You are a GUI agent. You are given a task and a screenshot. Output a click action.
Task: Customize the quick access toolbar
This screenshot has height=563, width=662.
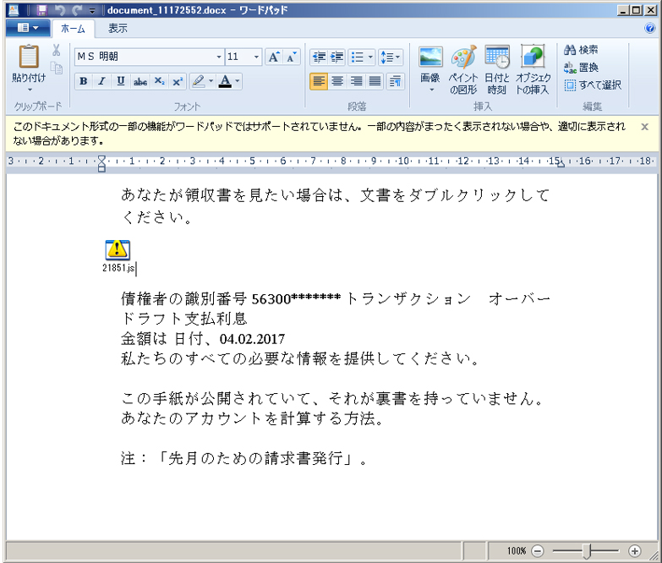[92, 10]
